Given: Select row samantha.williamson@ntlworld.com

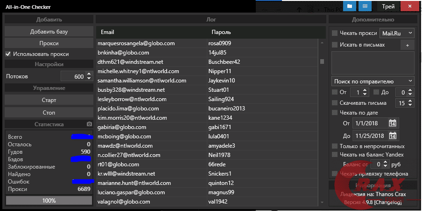Looking at the screenshot, I should [207, 81].
